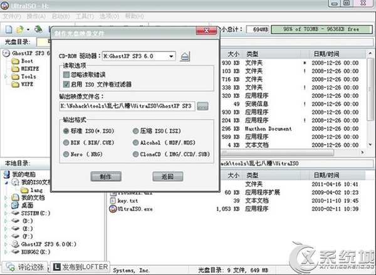Select the Alcohol (.MDF/.MDS) output format
376x275 pixels.
(x=136, y=143)
